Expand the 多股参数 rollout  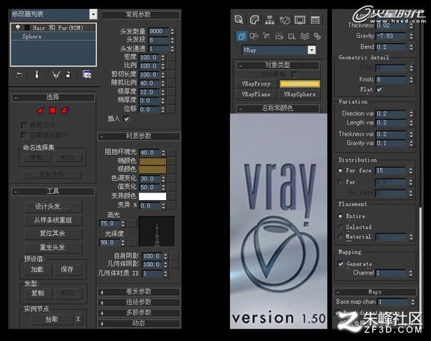[139, 313]
